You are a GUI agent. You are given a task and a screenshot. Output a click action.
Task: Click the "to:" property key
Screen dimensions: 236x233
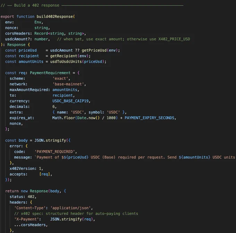click(13, 96)
